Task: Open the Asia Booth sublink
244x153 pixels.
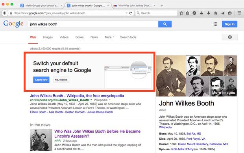Action: 56,112
